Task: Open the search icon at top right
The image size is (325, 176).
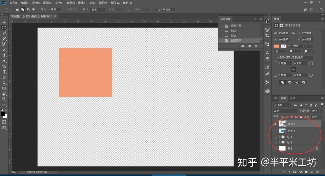Action: pos(305,10)
